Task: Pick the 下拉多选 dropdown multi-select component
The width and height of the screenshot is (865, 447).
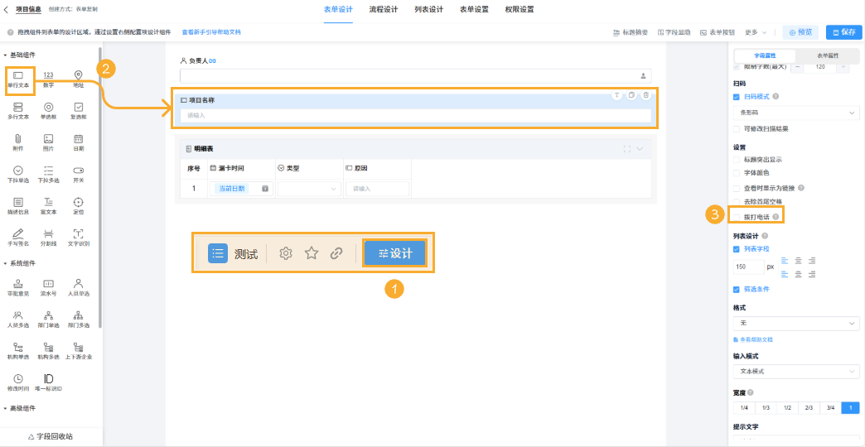Action: tap(49, 174)
